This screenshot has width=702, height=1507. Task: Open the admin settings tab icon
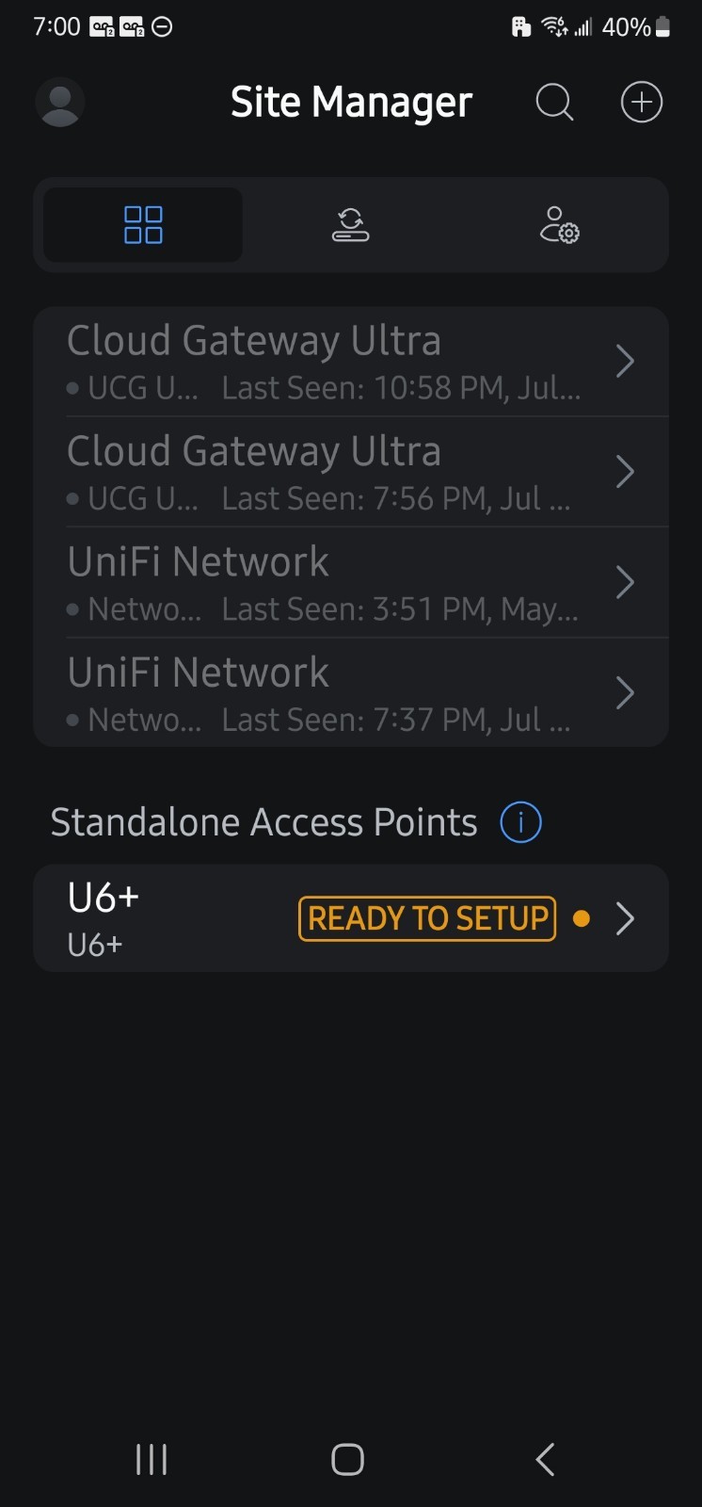coord(559,225)
